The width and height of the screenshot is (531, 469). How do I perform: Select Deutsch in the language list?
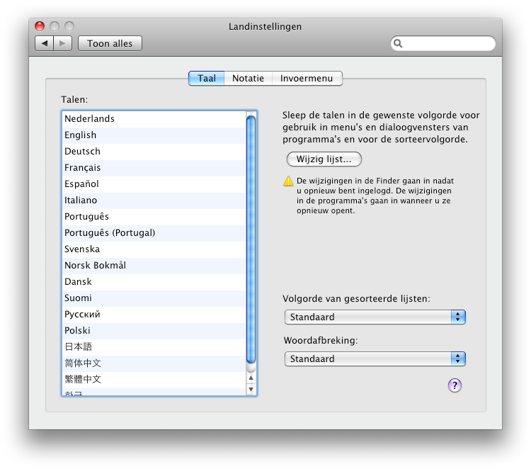coord(154,152)
